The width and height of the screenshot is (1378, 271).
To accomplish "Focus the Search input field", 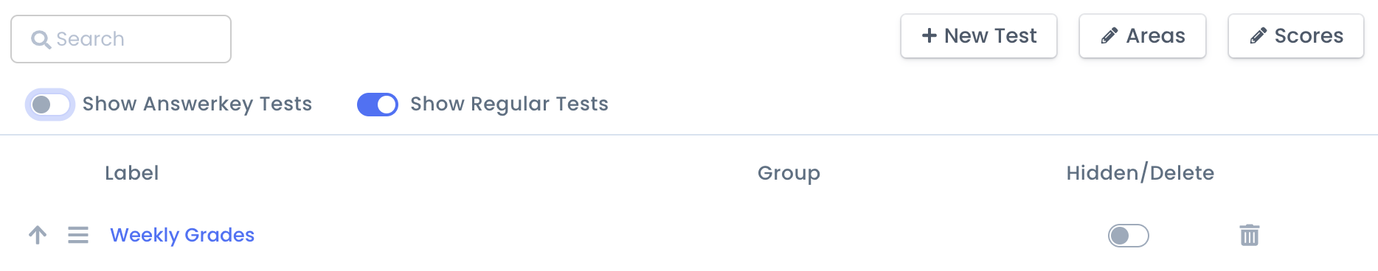I will tap(121, 39).
